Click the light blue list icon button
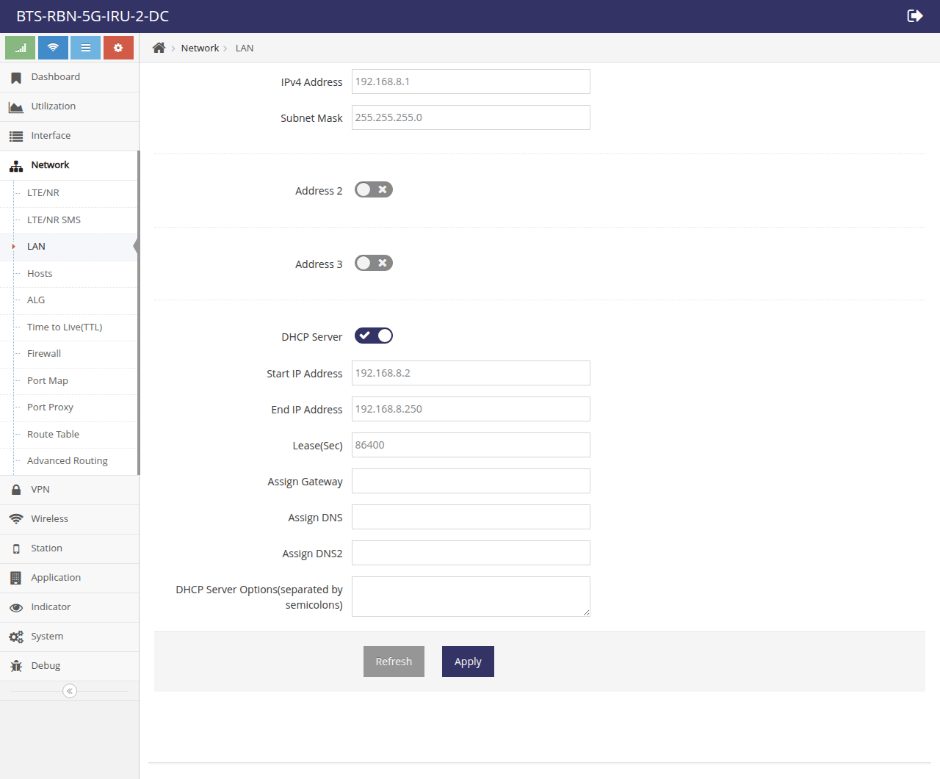This screenshot has width=940, height=779. [85, 48]
